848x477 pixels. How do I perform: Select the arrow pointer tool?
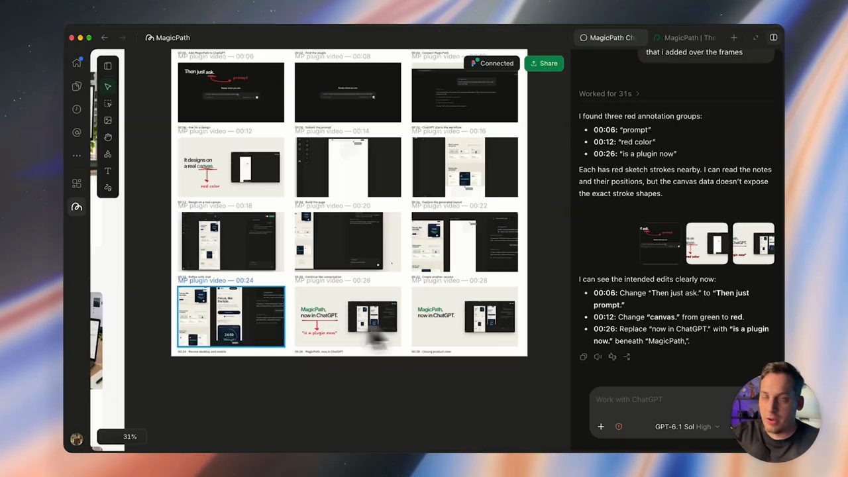coord(108,87)
